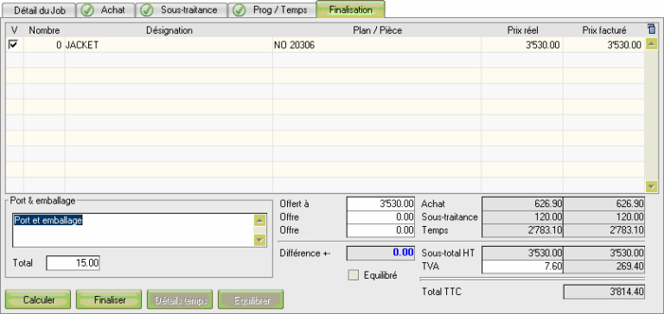The width and height of the screenshot is (664, 314).
Task: Uncheck the V checkbox on the JACKET row
Action: tap(13, 44)
